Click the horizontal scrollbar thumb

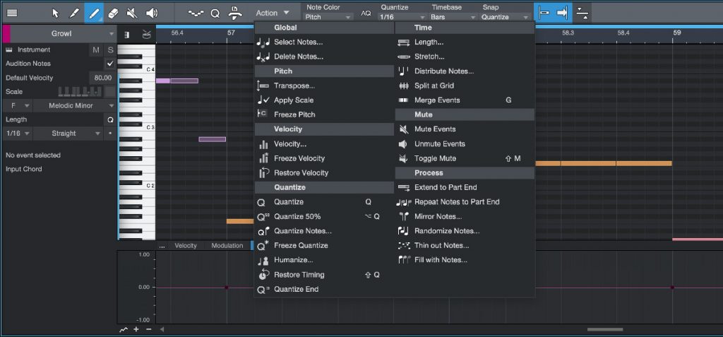coord(605,329)
